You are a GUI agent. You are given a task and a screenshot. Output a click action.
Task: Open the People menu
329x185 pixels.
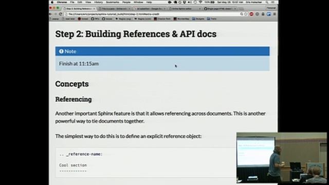click(126, 2)
